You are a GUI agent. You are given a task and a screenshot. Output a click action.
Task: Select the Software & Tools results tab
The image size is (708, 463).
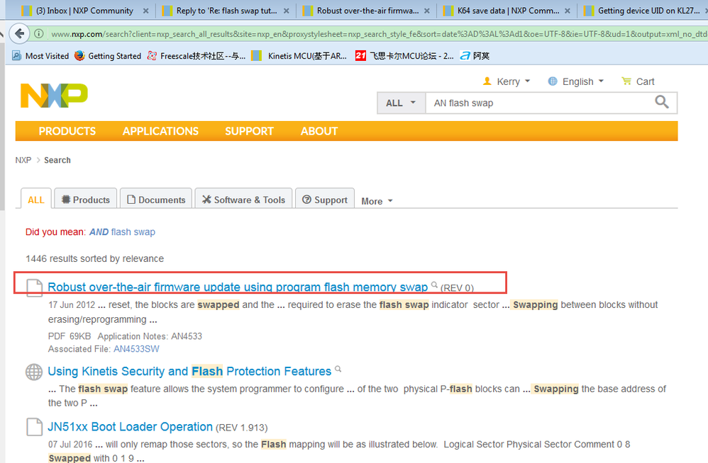coord(244,200)
